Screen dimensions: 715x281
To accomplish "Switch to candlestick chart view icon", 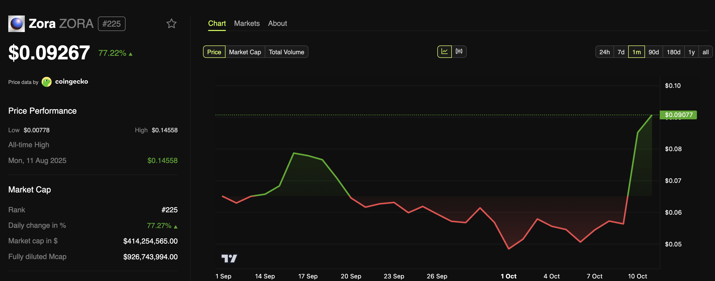I will (x=459, y=52).
